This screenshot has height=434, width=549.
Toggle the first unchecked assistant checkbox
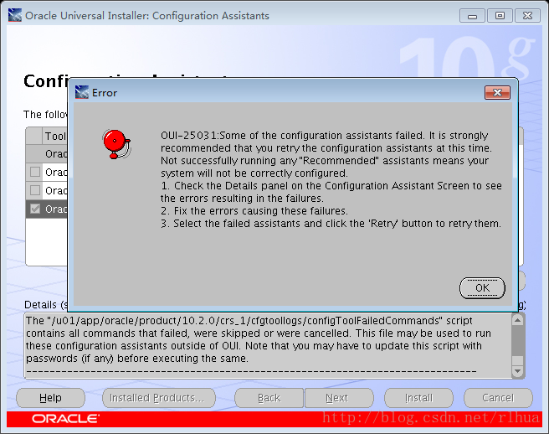pyautogui.click(x=35, y=172)
